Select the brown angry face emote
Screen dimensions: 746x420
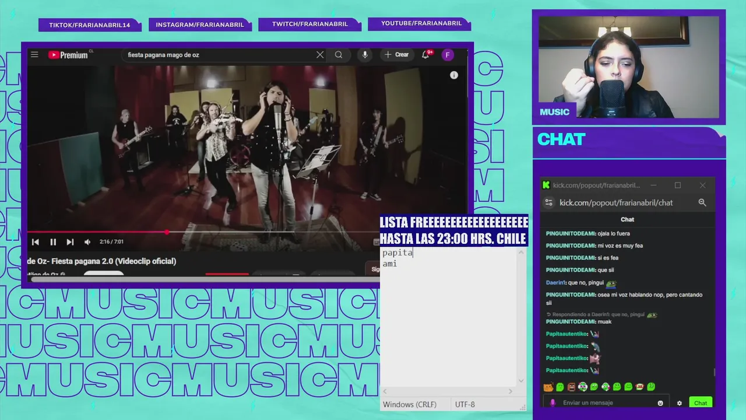click(571, 387)
